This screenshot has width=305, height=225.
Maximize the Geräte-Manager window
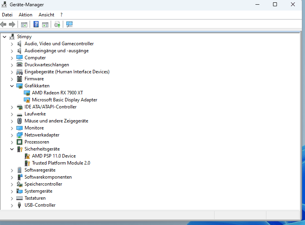(275, 4)
